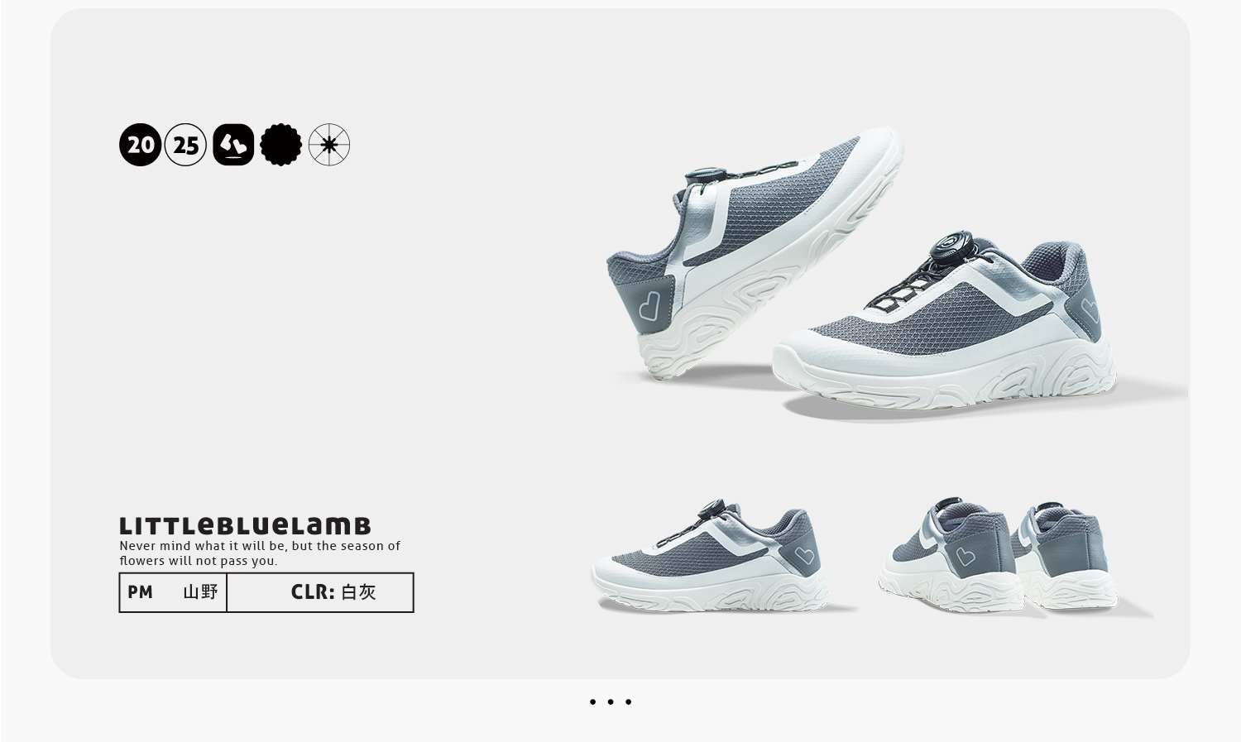Screen dimensions: 1241x742
Task: Select the asterisk starburst circle icon
Action: (x=329, y=145)
